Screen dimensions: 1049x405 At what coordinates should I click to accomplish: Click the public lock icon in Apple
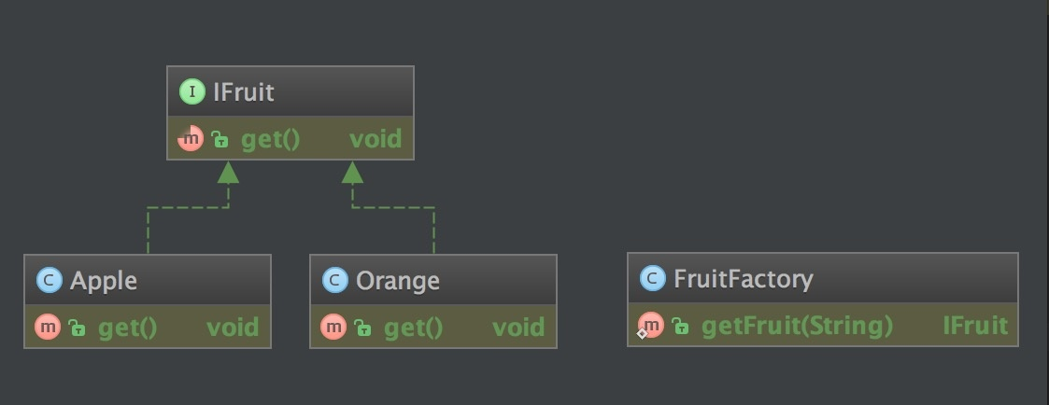tap(77, 328)
